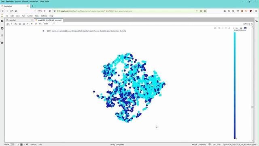259x146 pixels.
Task: Open the Property Inspector in right sidebar
Action: 257,21
